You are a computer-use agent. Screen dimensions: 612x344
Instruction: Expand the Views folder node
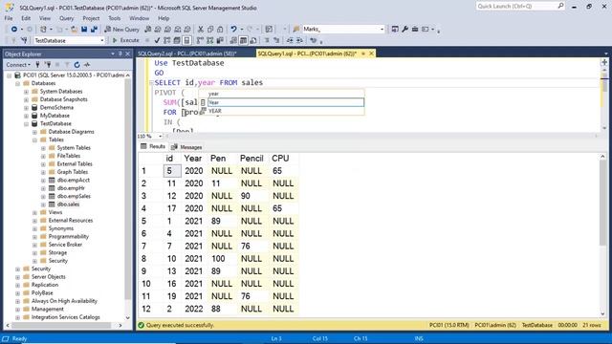tap(34, 212)
